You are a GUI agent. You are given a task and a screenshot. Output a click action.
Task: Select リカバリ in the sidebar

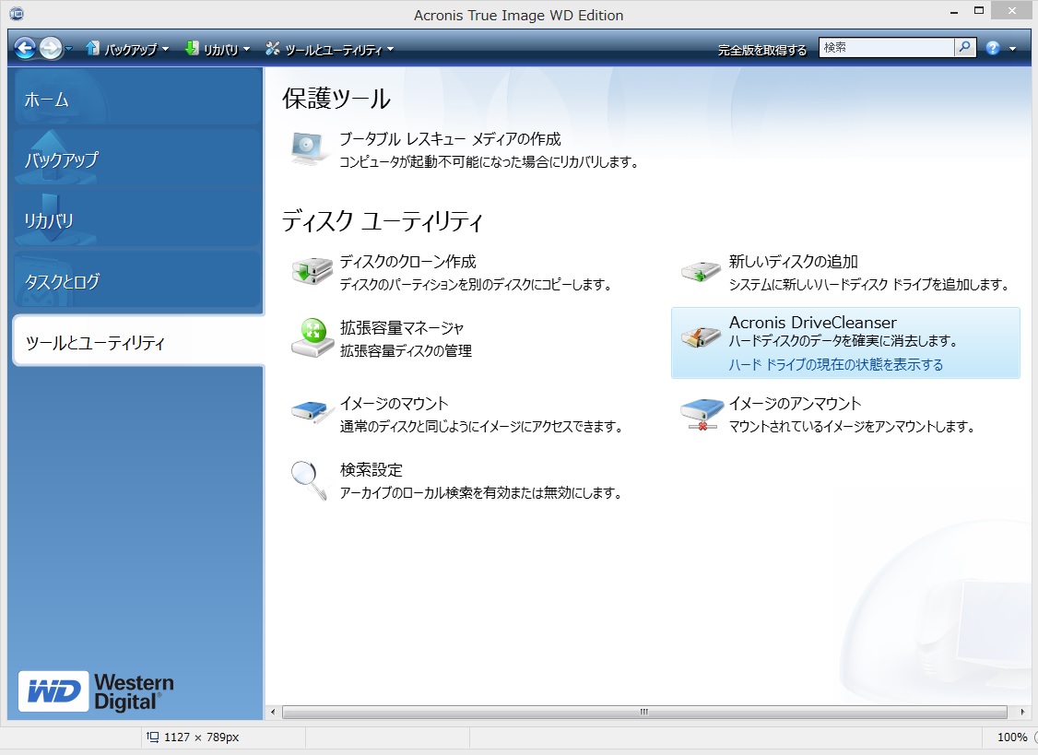137,219
